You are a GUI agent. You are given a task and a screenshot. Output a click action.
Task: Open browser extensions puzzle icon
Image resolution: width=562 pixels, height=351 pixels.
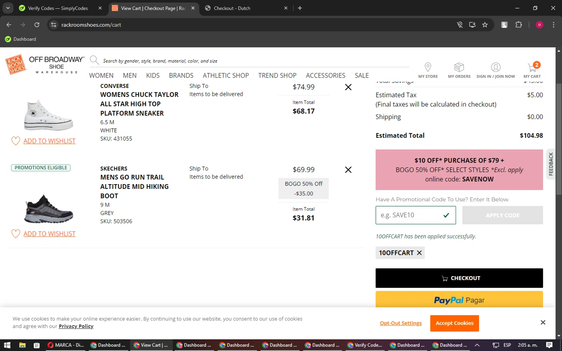click(x=519, y=25)
